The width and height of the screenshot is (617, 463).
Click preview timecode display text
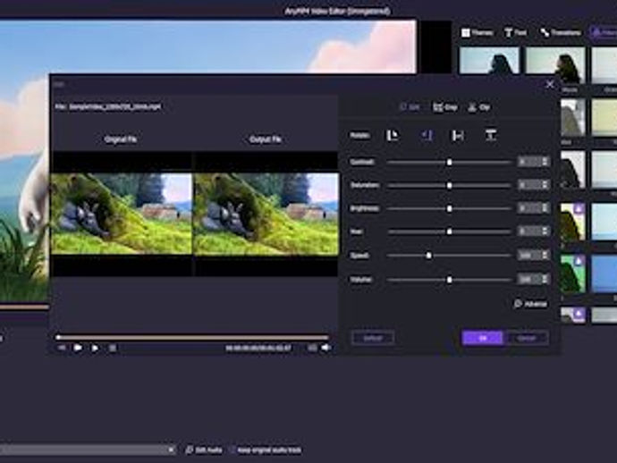click(x=258, y=348)
